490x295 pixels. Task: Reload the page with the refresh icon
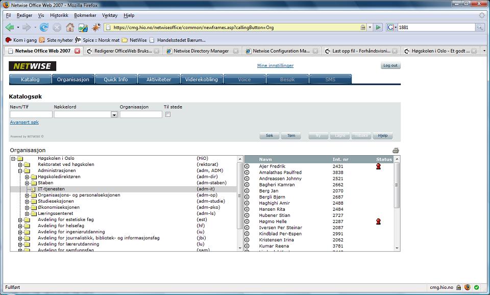(44, 28)
